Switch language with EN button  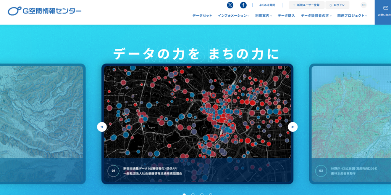click(x=364, y=5)
